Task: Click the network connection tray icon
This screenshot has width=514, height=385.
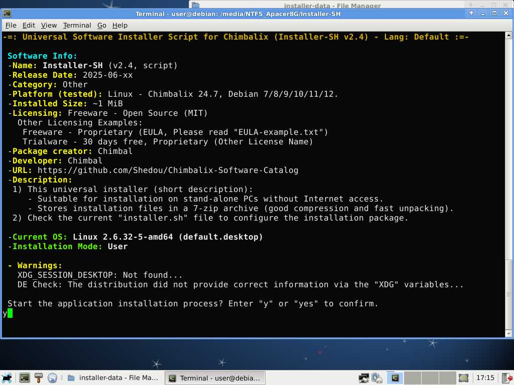Action: [363, 378]
